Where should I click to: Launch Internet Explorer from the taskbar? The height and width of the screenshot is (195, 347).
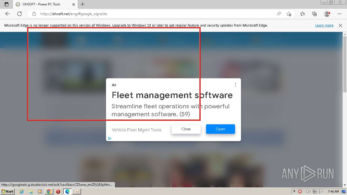[21, 191]
